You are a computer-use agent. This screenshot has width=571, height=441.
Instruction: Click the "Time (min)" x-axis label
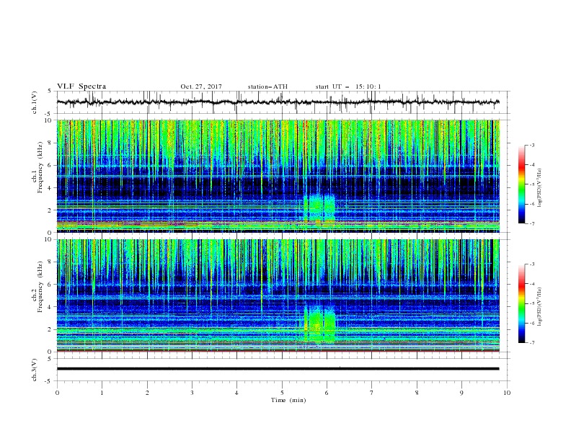click(288, 400)
